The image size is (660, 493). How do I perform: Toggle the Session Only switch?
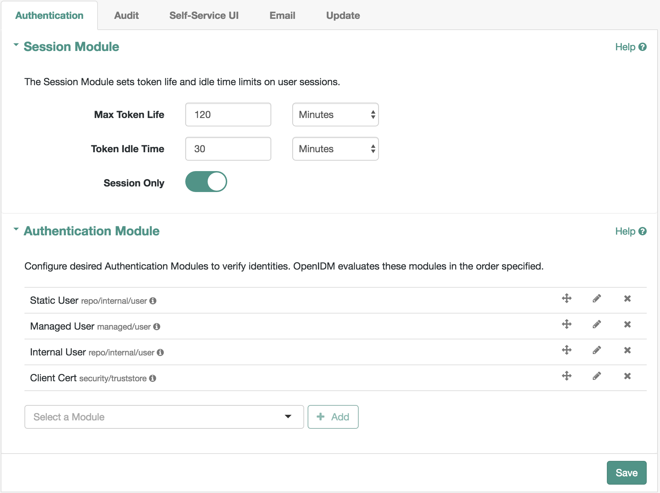coord(206,182)
